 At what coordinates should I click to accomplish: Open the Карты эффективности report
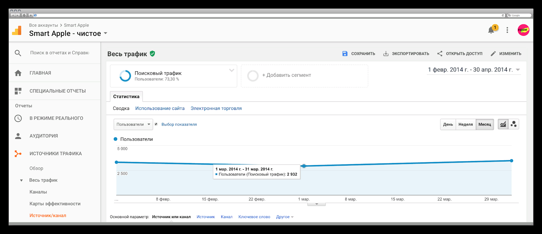pos(55,204)
